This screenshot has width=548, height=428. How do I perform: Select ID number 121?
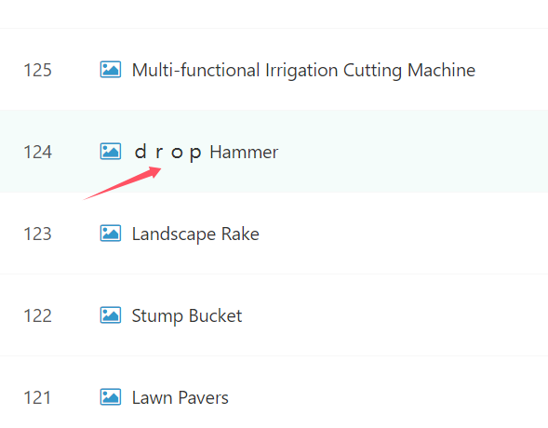point(37,397)
